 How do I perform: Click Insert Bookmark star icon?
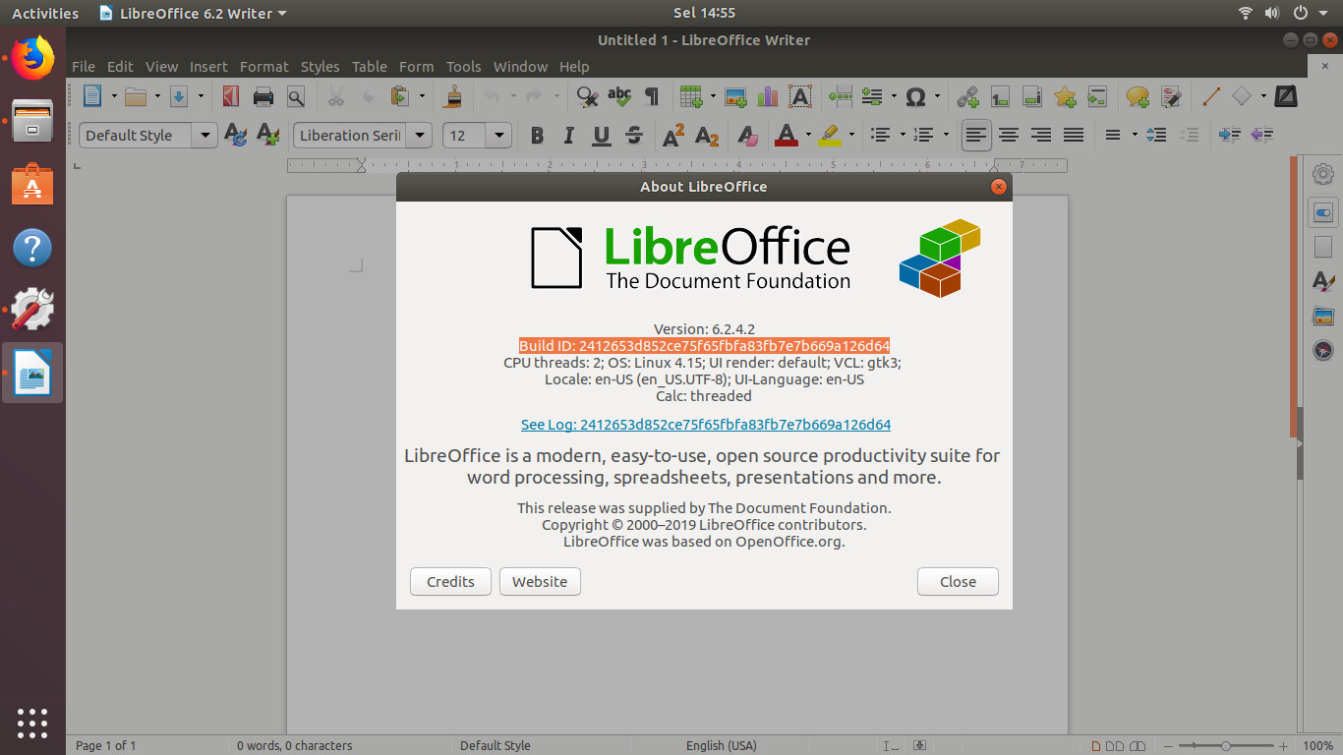click(x=1065, y=96)
